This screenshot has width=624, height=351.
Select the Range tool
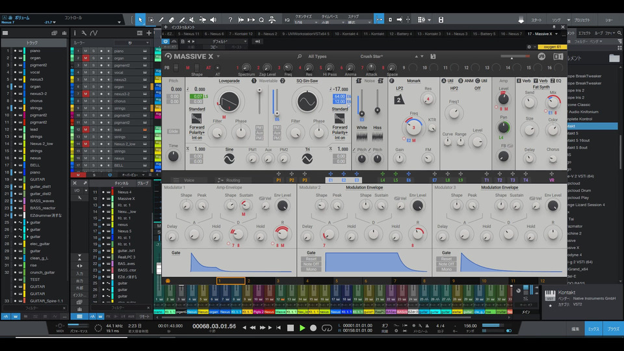[151, 19]
